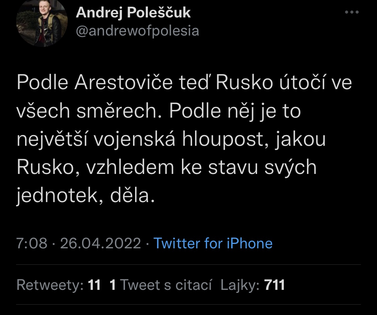This screenshot has height=315, width=377.
Task: Click the quote tweet count 1
Action: coord(113,285)
